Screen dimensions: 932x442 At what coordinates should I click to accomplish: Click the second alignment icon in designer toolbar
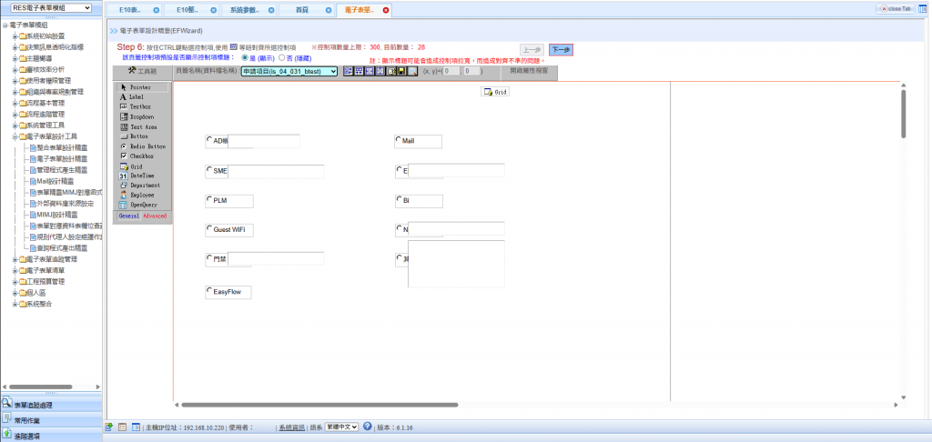coord(359,71)
